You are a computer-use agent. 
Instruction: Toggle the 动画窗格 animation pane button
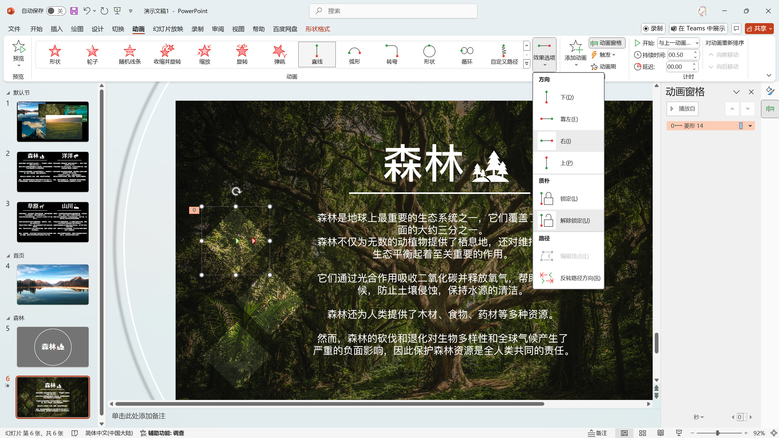click(607, 43)
